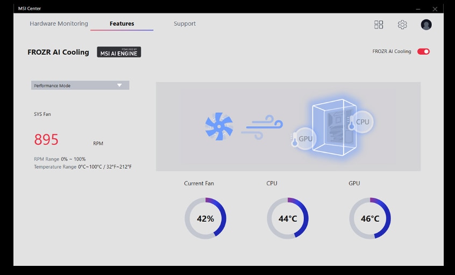455x275 pixels.
Task: Click the RPM Range 0% ~ 100% text
Action: (x=60, y=159)
